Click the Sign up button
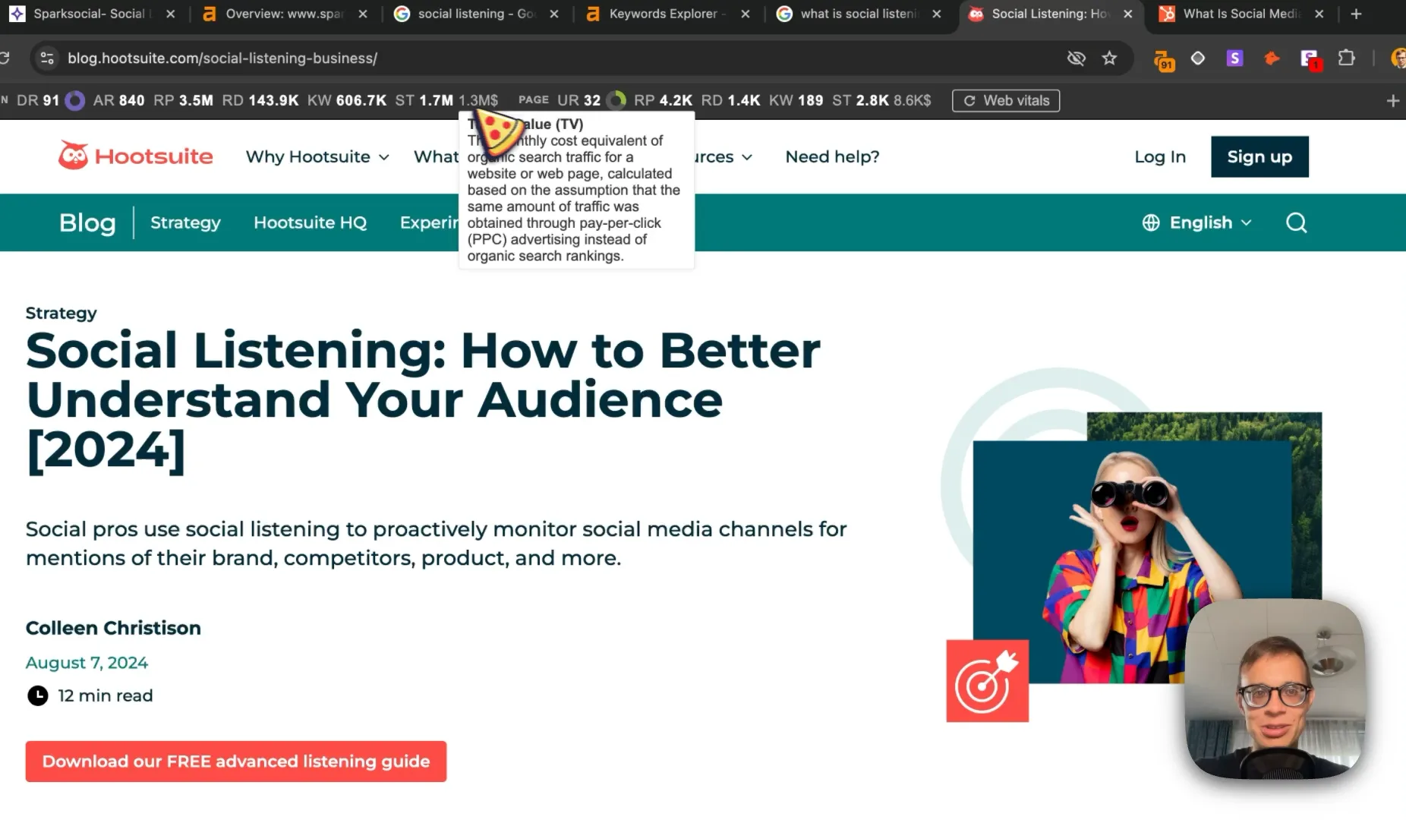 point(1259,156)
